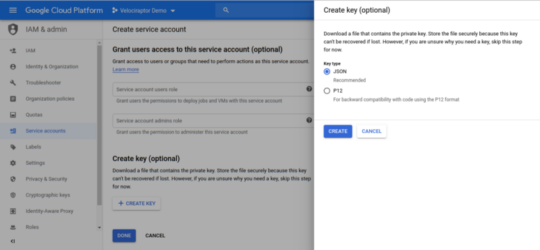Click help icon for users role field
540x250 pixels.
309,89
